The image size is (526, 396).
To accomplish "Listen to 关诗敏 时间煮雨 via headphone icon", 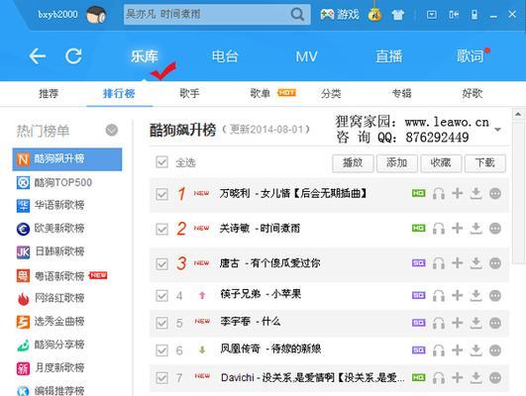I will [x=439, y=229].
